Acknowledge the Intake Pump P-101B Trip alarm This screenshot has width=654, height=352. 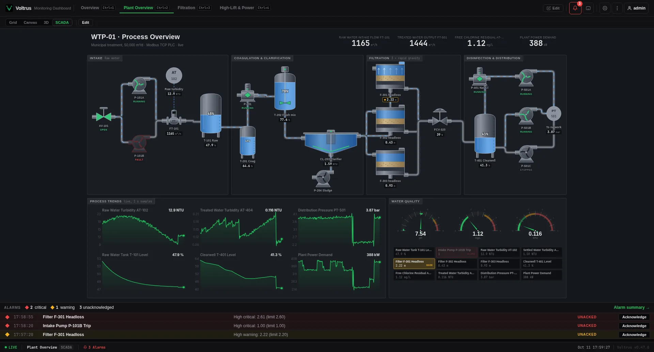click(x=634, y=326)
